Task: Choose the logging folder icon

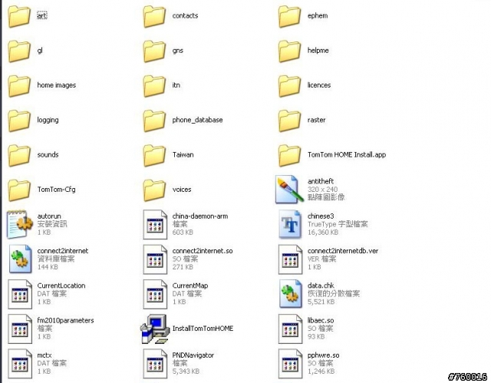Action: coord(19,121)
